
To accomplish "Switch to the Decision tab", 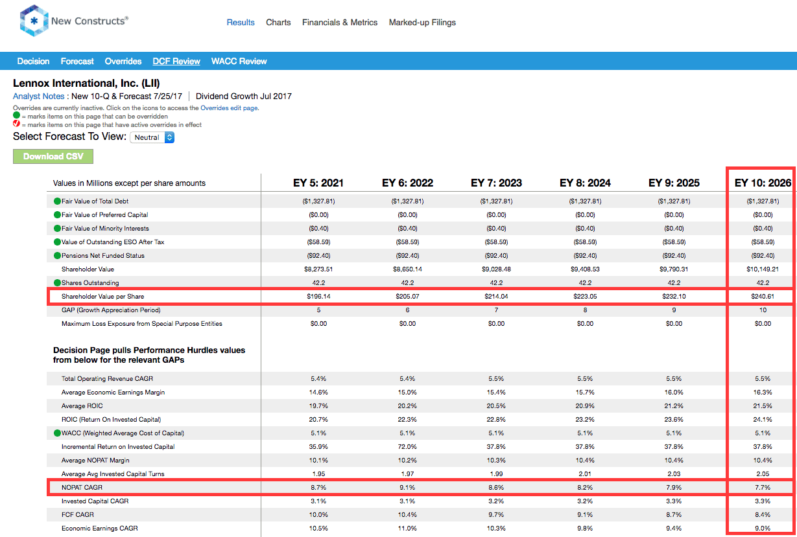I will click(33, 62).
